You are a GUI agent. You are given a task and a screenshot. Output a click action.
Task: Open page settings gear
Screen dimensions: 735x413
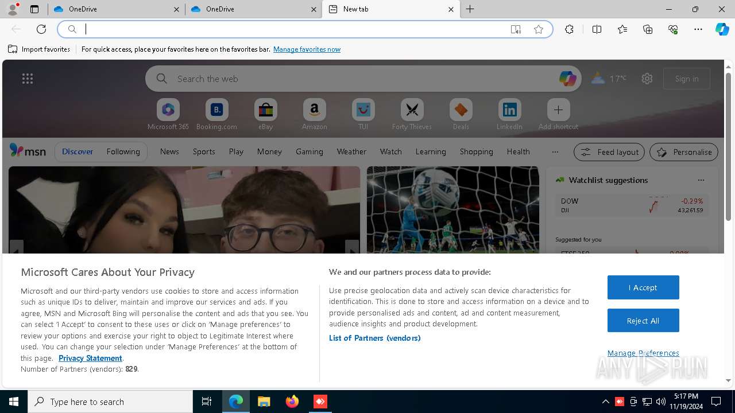(647, 79)
